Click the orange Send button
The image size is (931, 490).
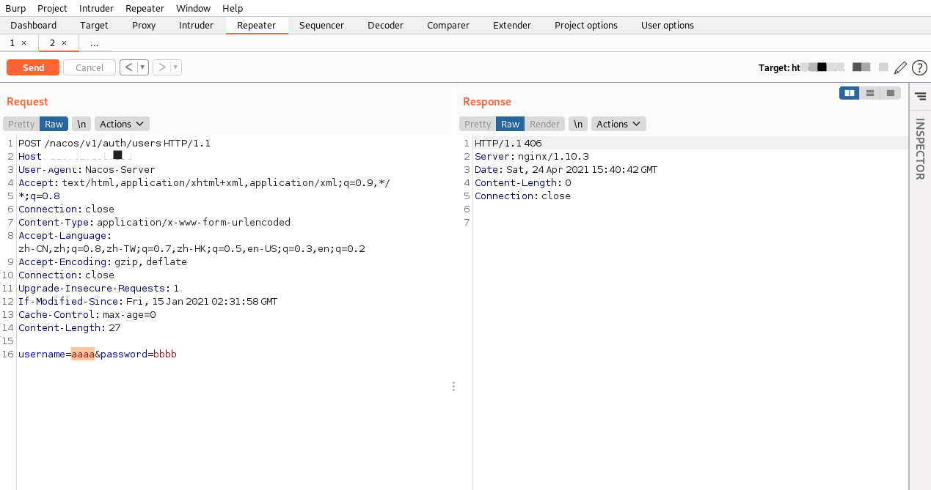coord(33,67)
